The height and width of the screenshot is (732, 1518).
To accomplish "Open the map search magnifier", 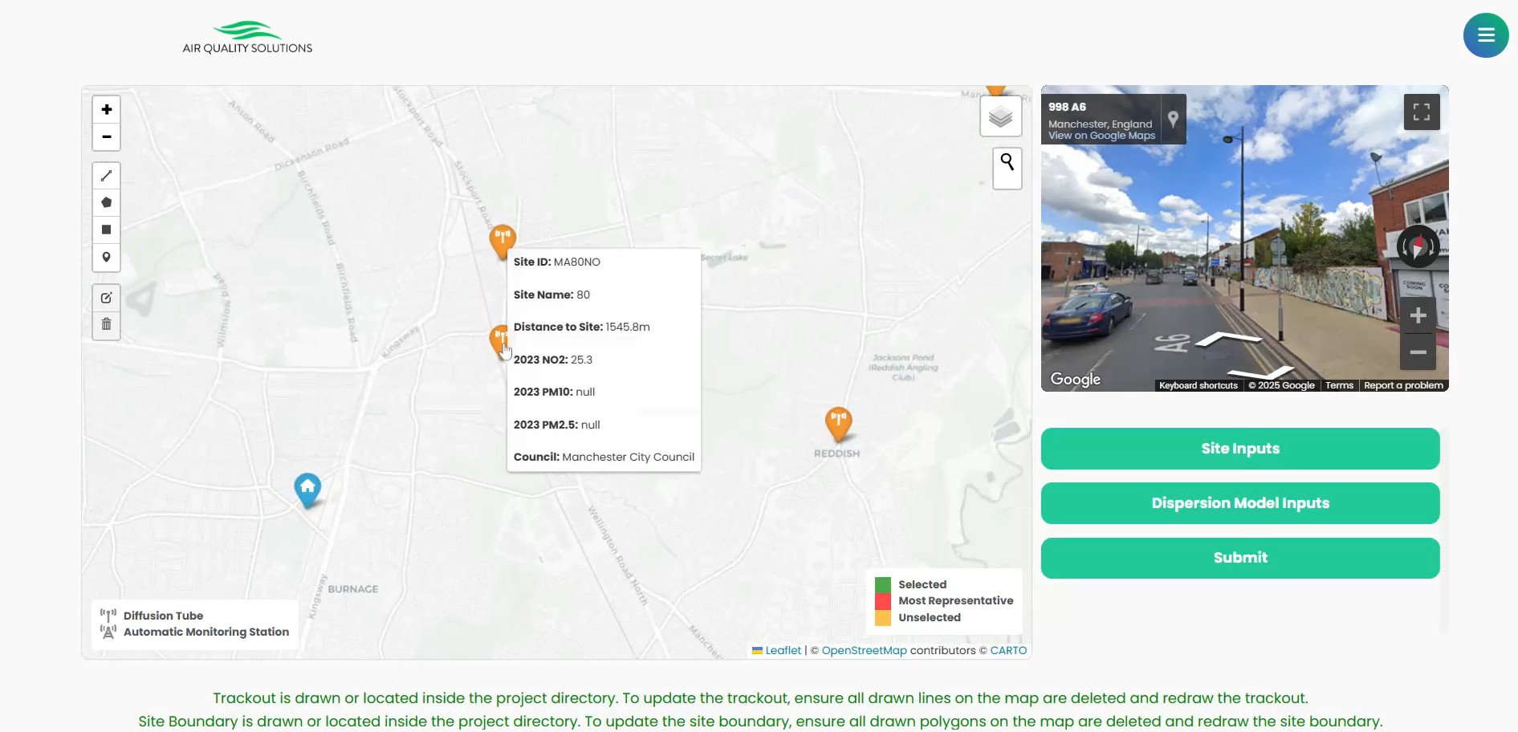I will pos(1007,168).
